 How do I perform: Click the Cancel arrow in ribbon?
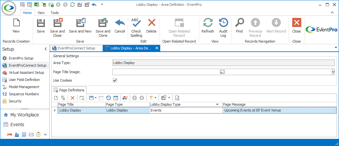click(x=120, y=26)
